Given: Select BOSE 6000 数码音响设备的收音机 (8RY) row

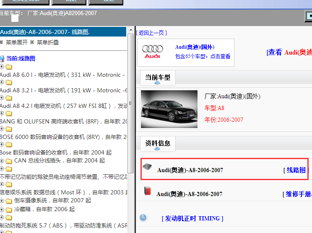Looking at the screenshot, I should [63, 137].
